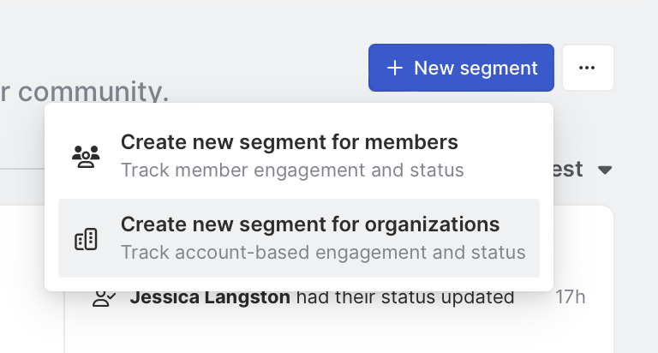Click empty area of the activity feed card

tap(343, 334)
